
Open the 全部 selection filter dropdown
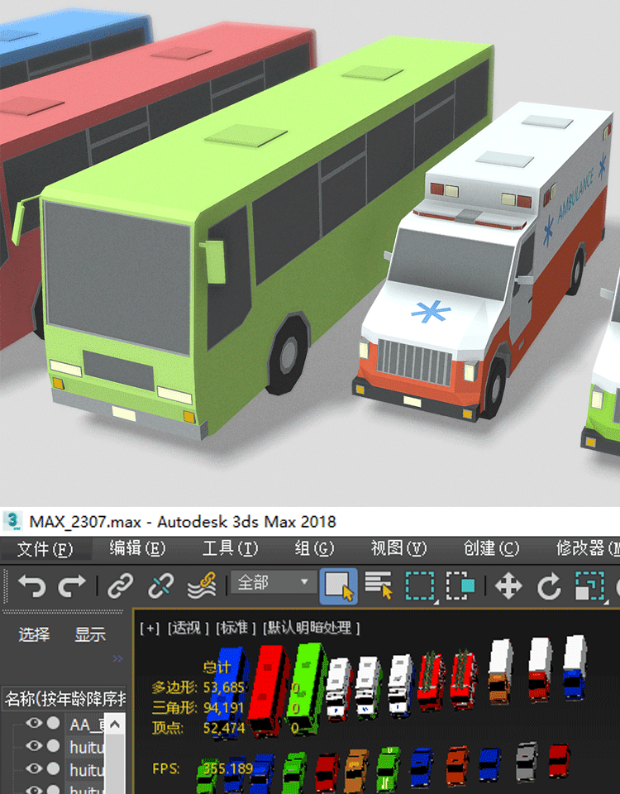pyautogui.click(x=272, y=582)
